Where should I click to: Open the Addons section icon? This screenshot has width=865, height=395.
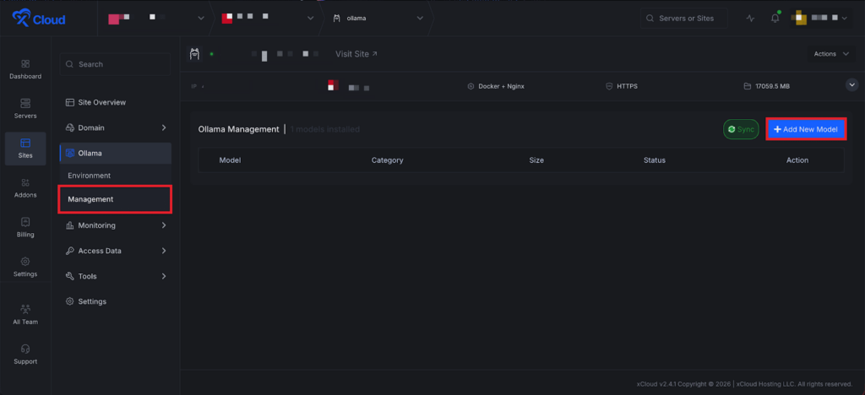point(24,183)
